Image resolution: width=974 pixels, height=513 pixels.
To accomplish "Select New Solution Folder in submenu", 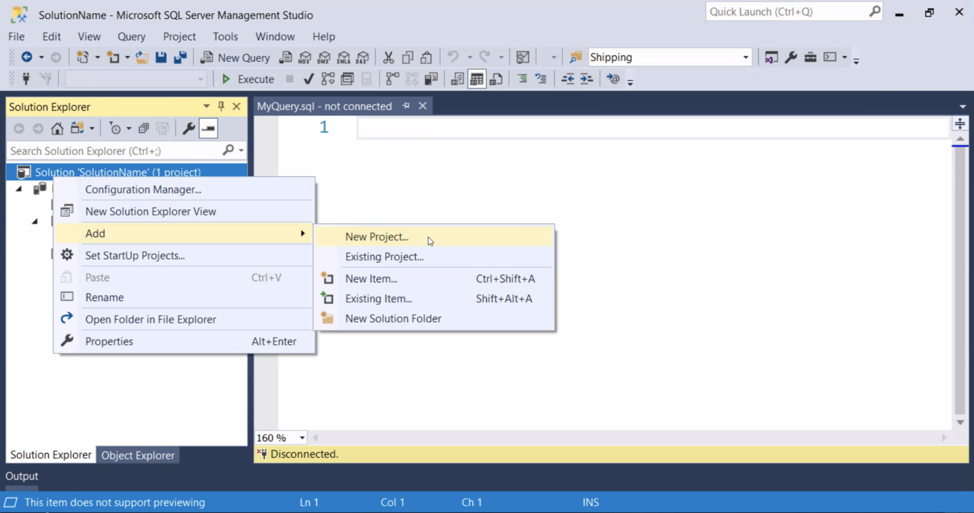I will coord(434,319).
